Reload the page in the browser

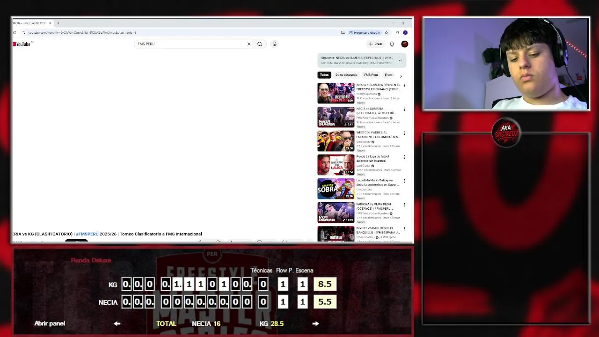click(x=15, y=32)
